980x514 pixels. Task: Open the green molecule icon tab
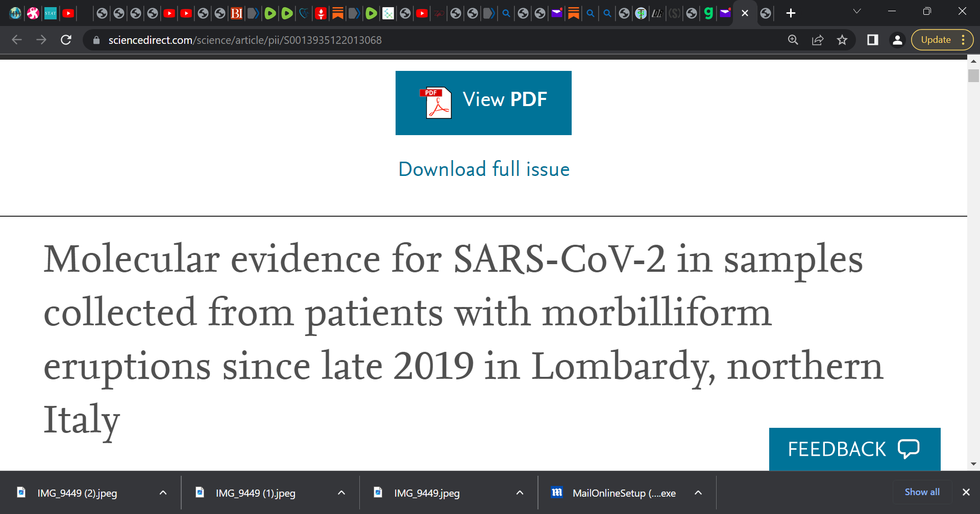[388, 13]
